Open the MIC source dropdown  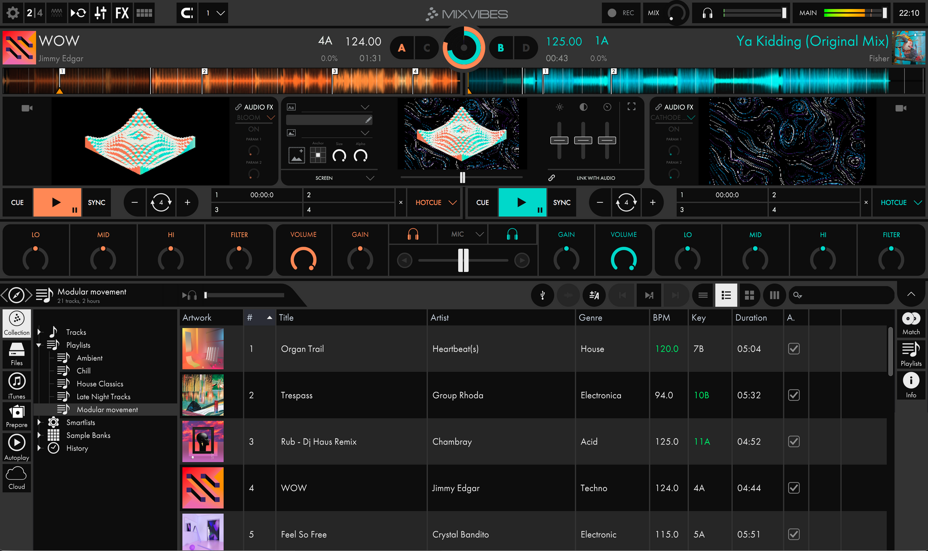tap(462, 234)
